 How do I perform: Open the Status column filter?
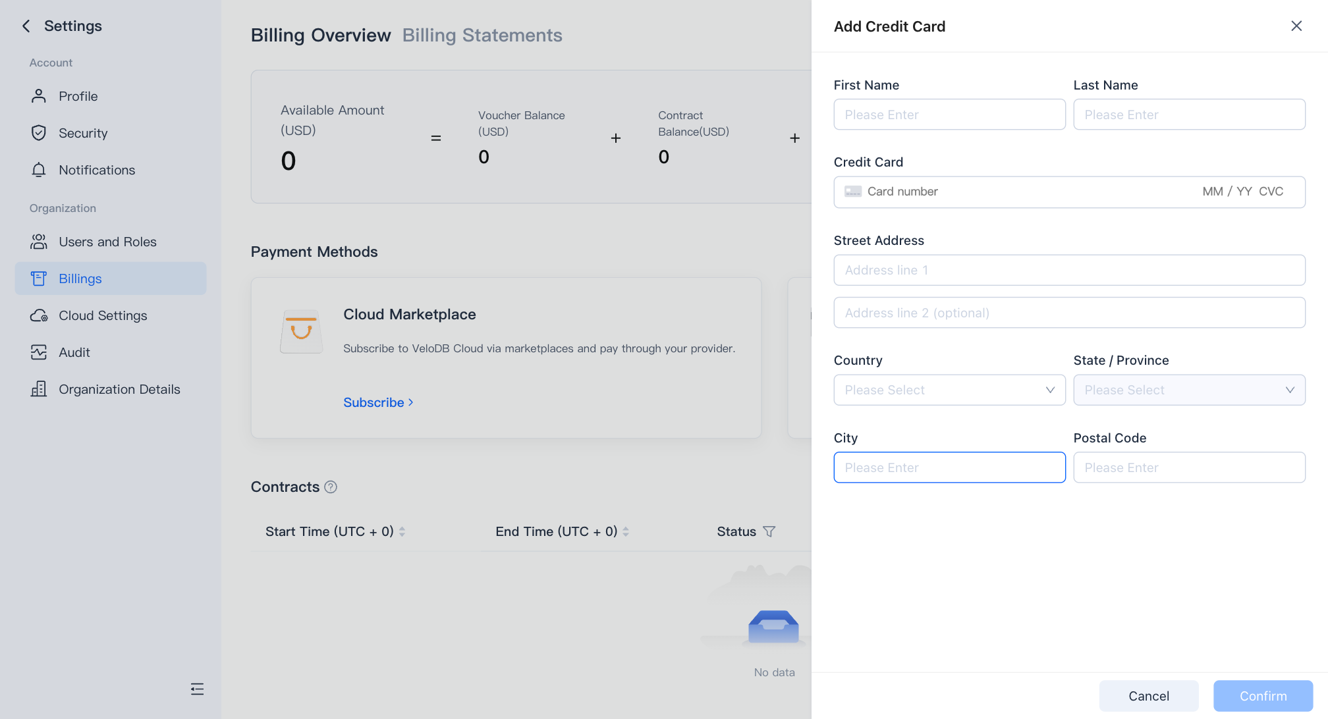(769, 531)
